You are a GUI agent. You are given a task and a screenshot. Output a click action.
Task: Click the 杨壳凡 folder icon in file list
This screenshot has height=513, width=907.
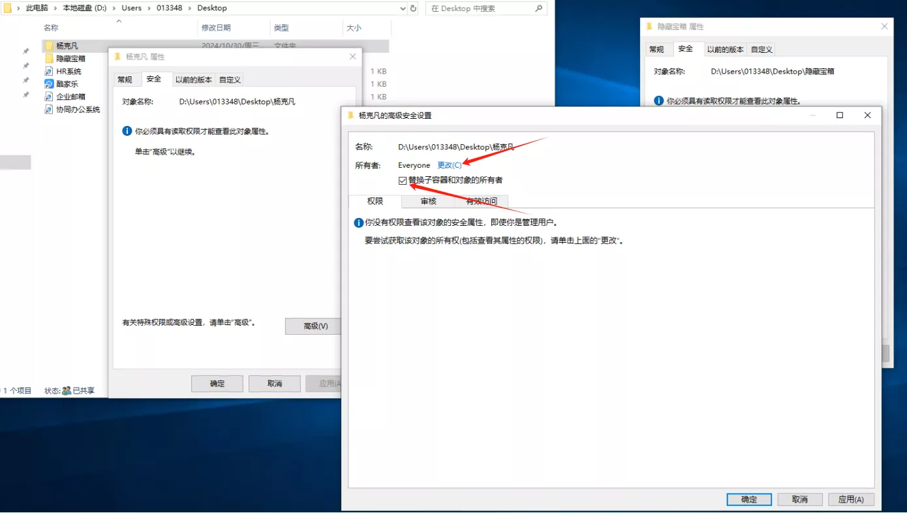pyautogui.click(x=49, y=46)
